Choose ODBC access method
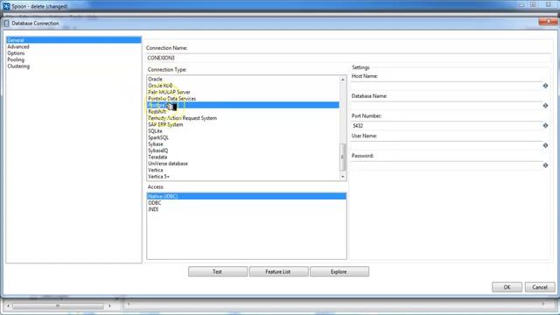Screen dimensions: 560x315 tap(155, 203)
